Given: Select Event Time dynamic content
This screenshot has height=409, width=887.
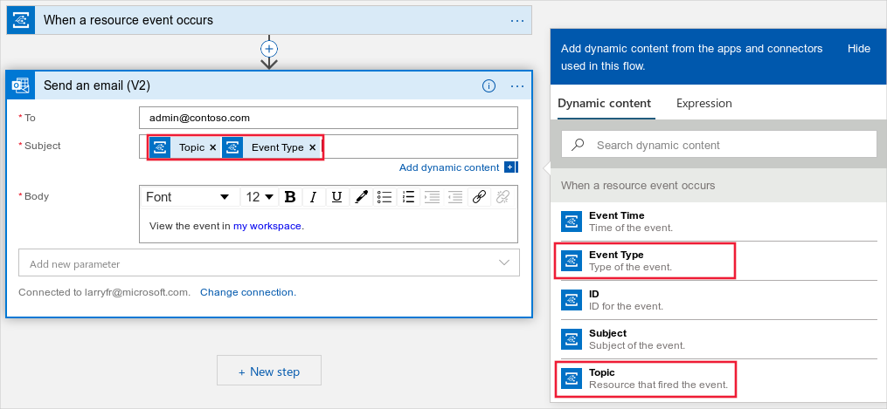Looking at the screenshot, I should 718,222.
